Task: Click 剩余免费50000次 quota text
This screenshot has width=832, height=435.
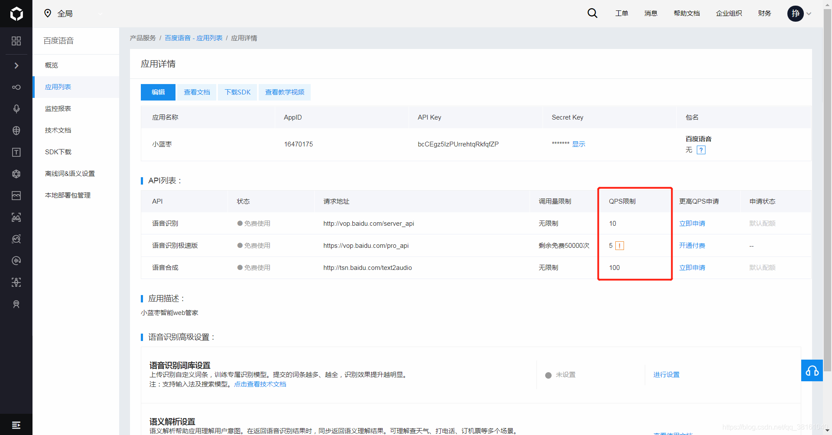Action: coord(564,246)
